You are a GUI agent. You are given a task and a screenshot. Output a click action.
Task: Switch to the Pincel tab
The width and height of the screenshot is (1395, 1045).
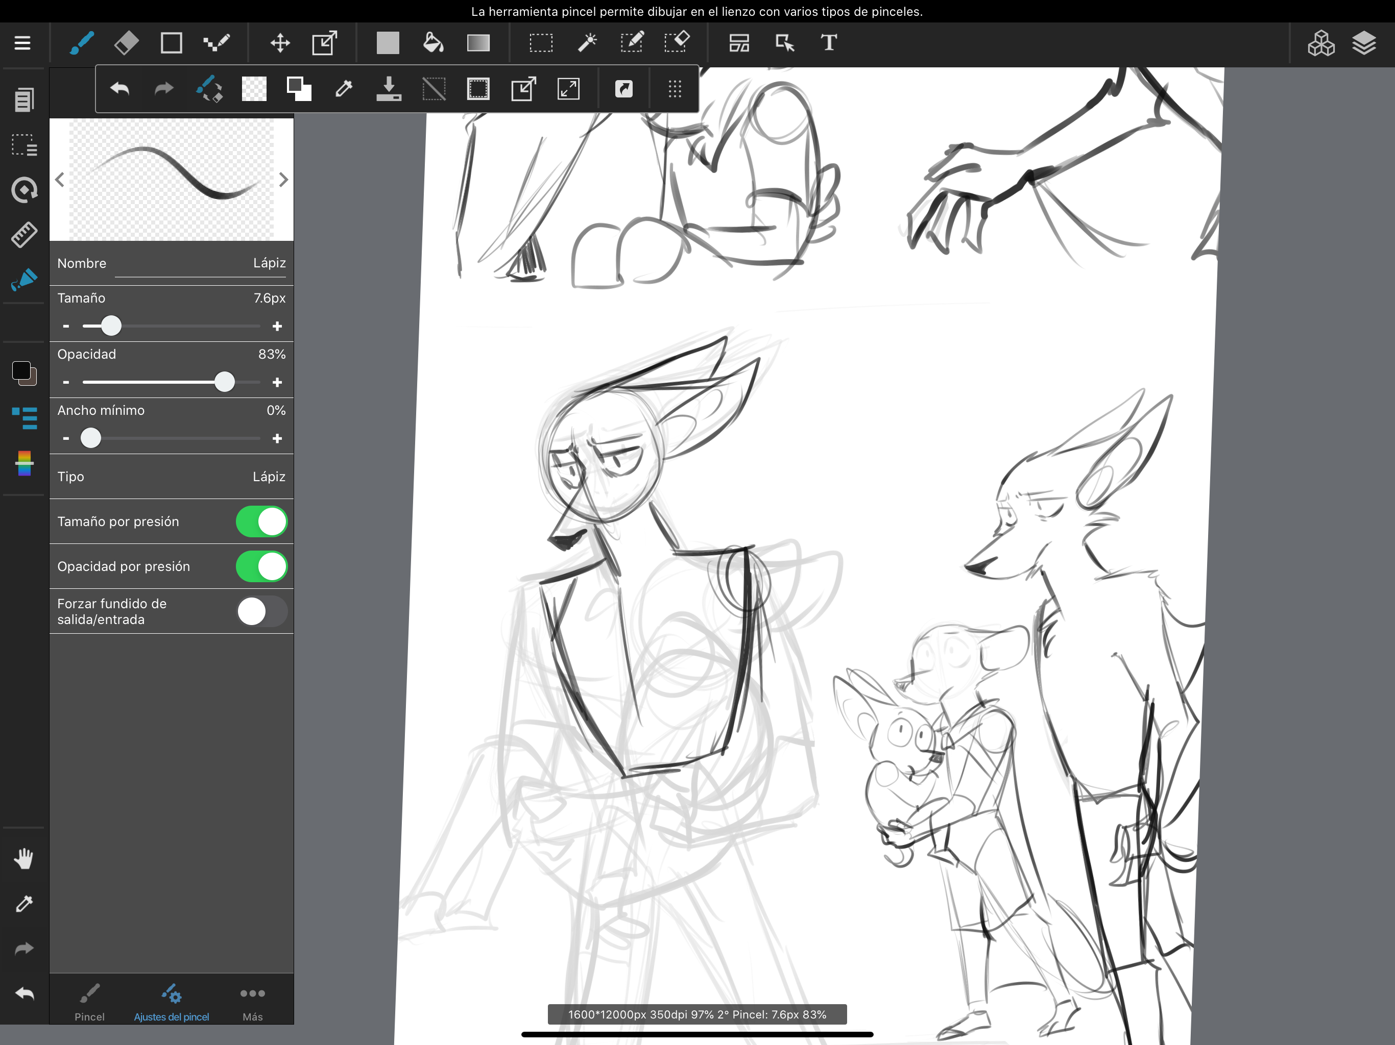coord(89,1002)
